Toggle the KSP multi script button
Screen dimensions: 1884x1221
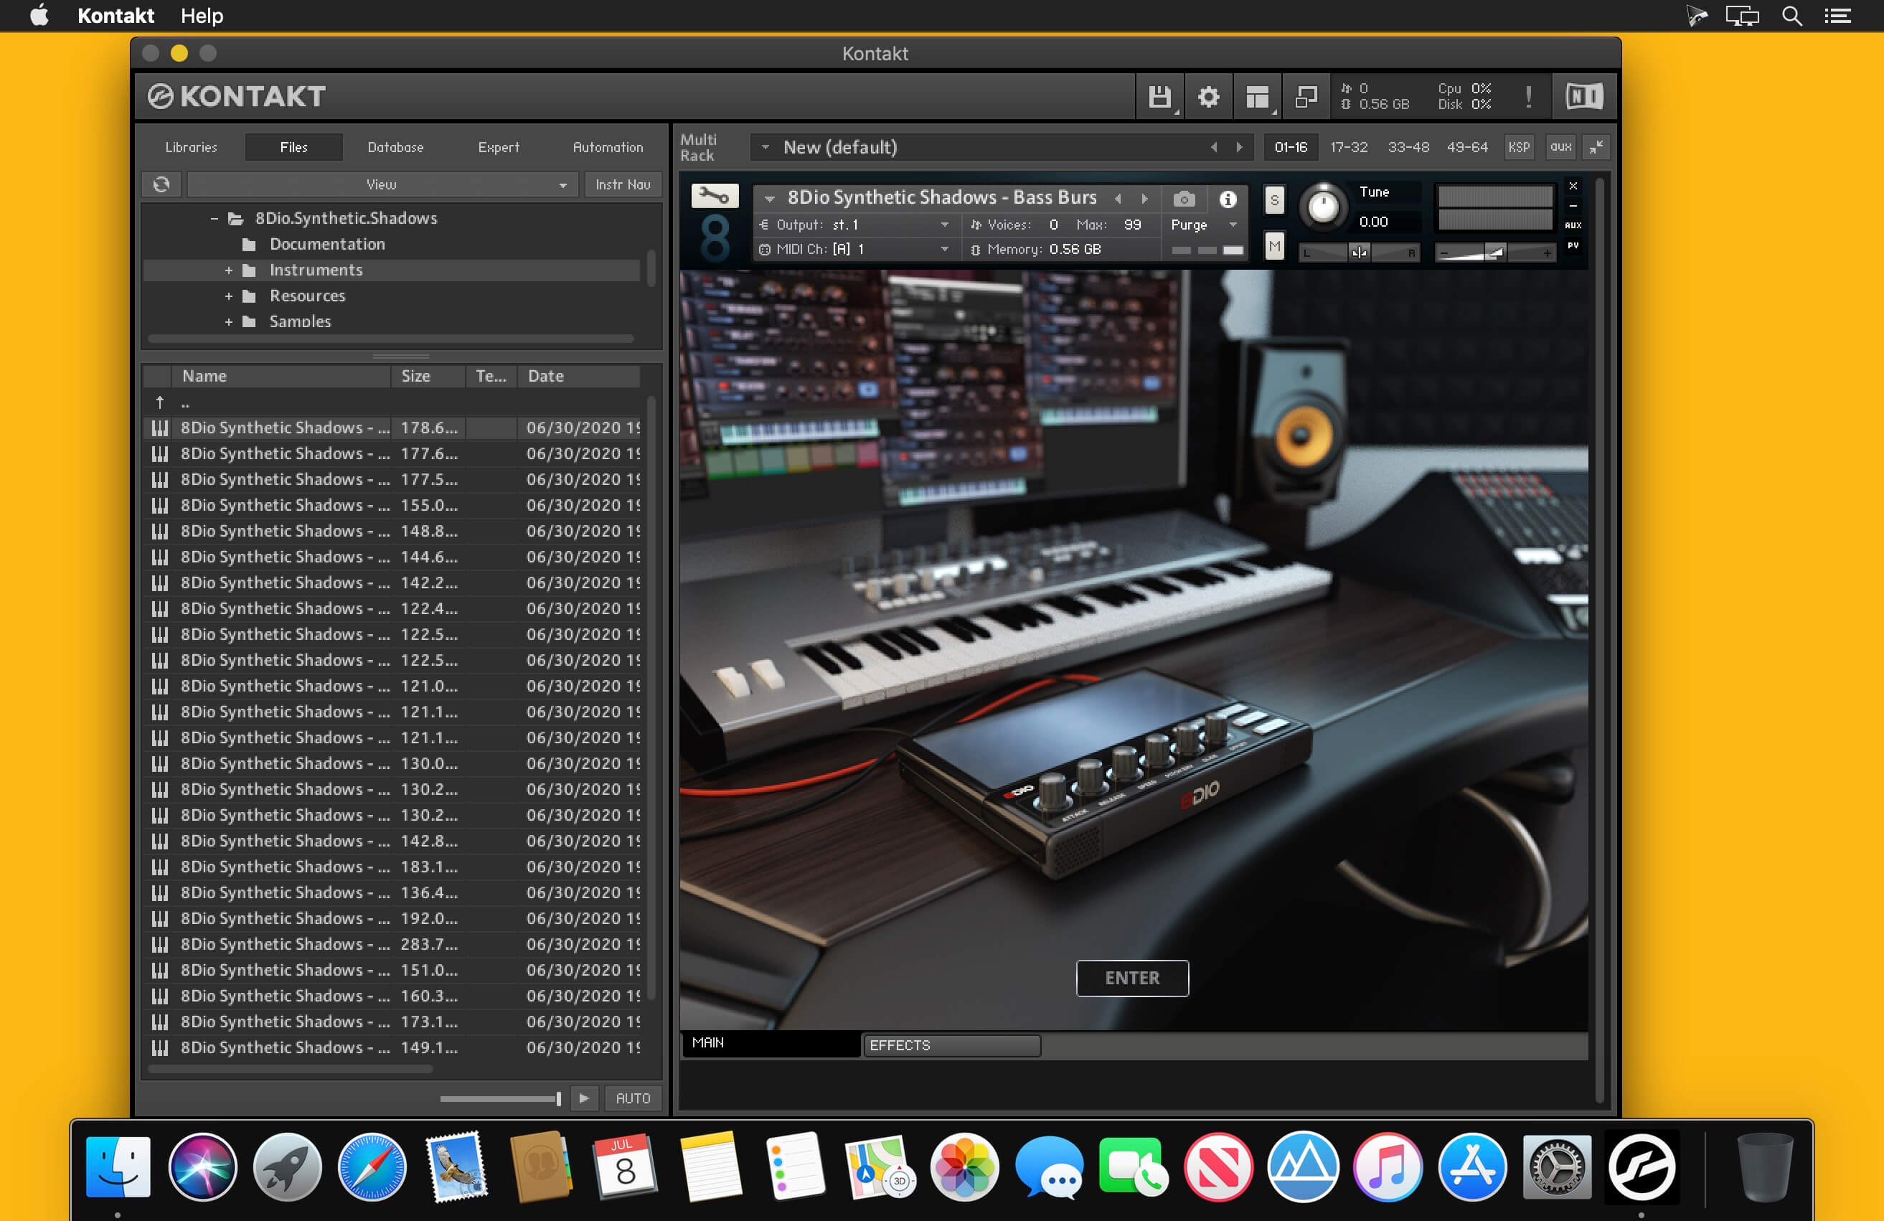click(x=1518, y=147)
